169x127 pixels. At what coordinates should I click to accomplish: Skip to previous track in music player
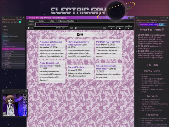pyautogui.click(x=111, y=28)
